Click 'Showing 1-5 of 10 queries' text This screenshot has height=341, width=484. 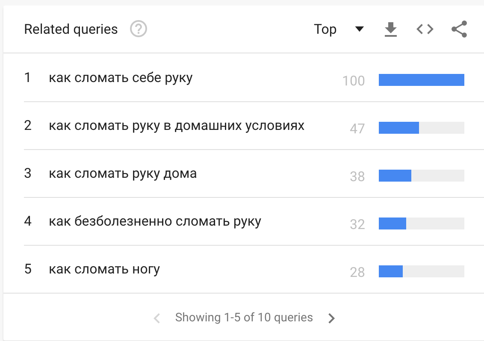tap(244, 317)
